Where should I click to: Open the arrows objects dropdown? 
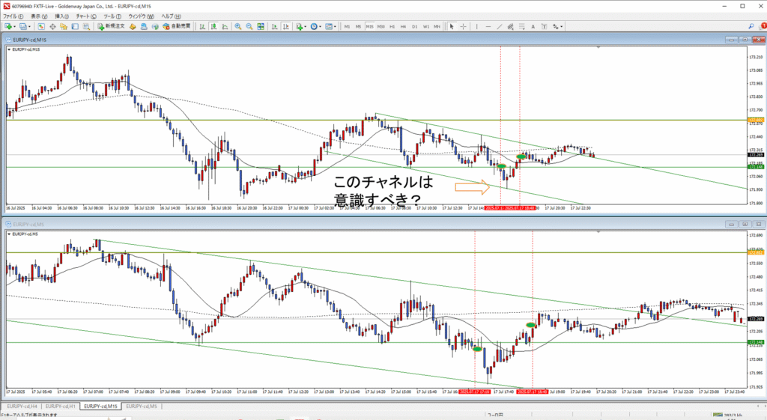(x=557, y=26)
